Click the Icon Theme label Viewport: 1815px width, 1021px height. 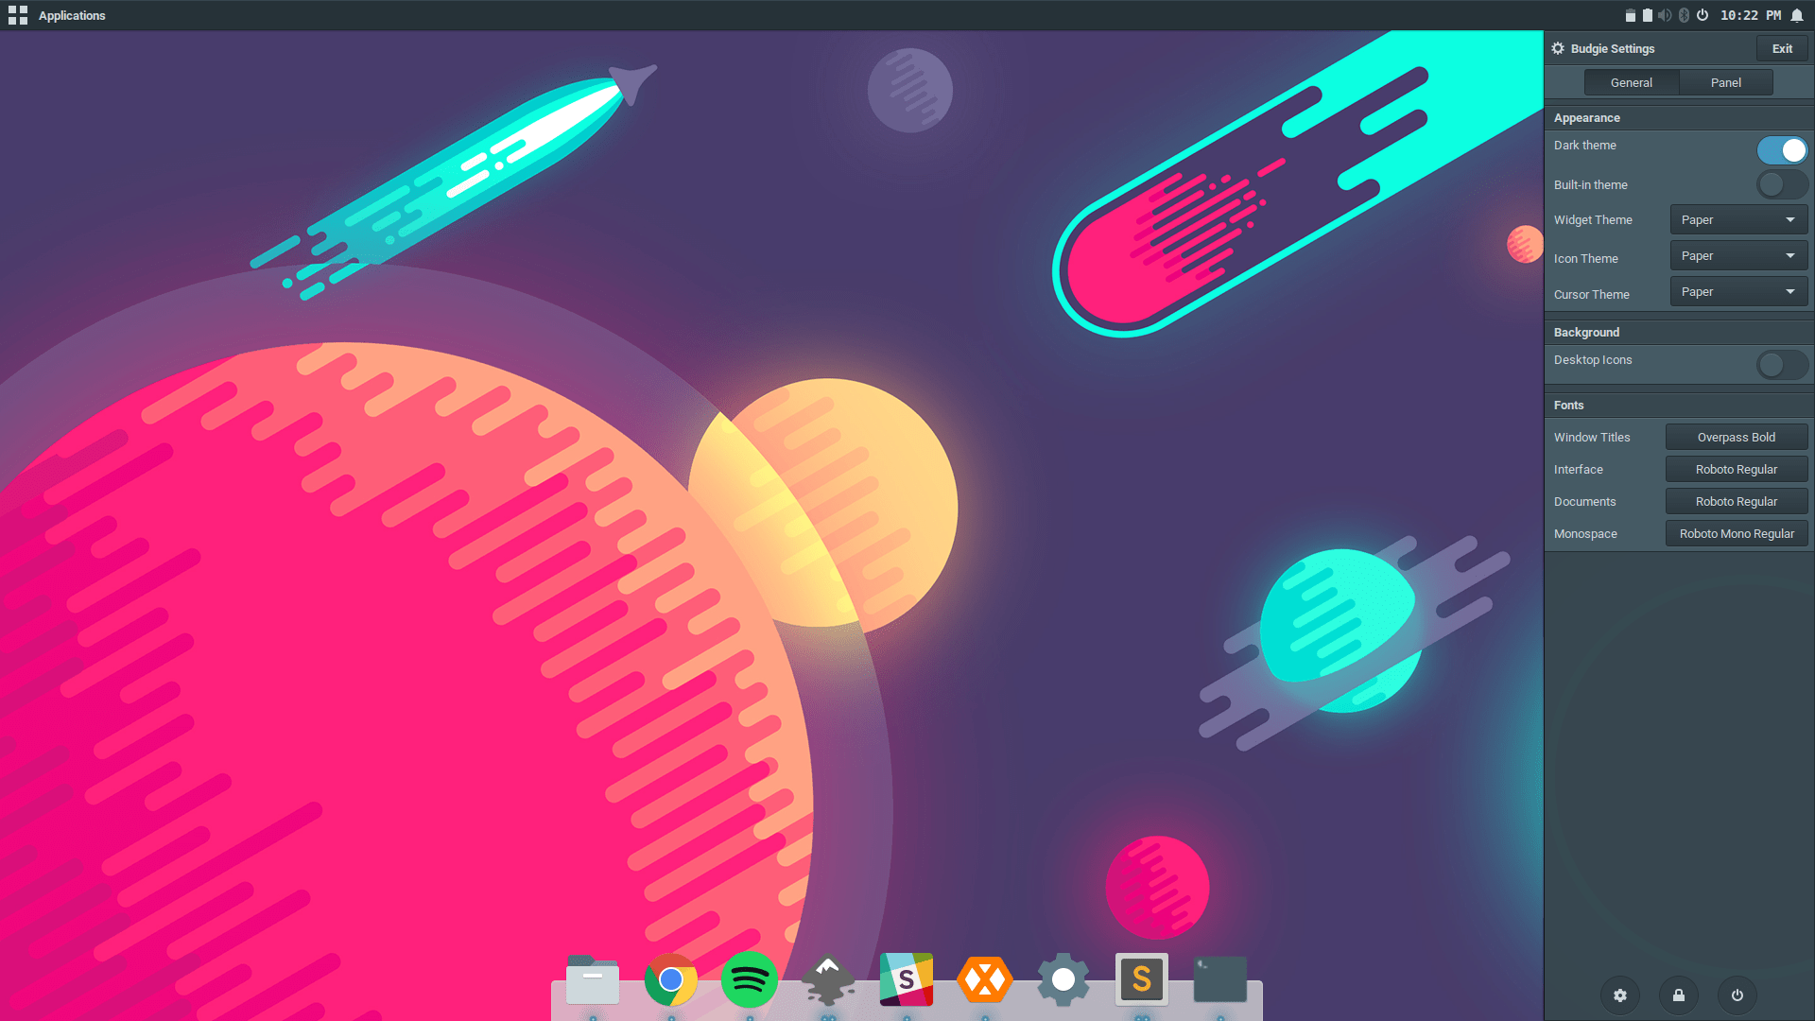pos(1586,258)
